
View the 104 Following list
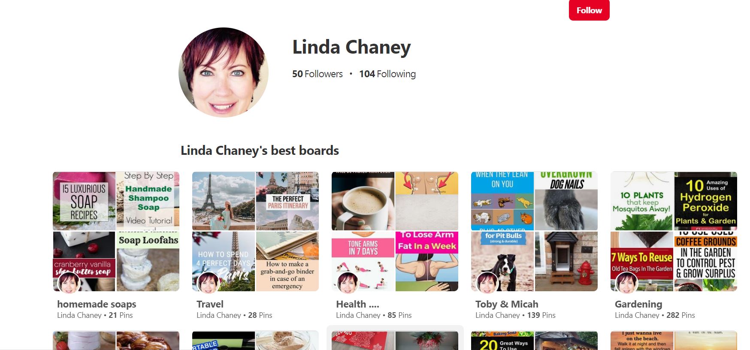click(x=387, y=74)
